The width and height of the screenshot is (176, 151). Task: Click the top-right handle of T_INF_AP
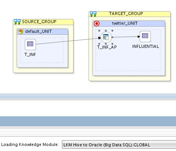[x=112, y=31]
